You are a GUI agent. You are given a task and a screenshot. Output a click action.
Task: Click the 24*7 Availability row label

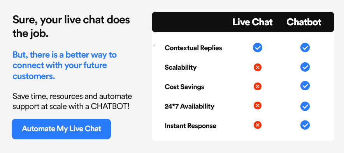190,106
